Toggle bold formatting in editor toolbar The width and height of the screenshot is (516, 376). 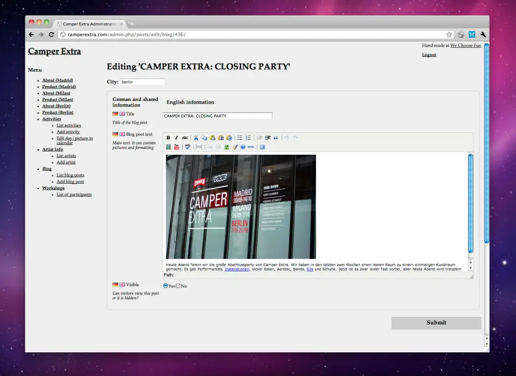pyautogui.click(x=168, y=138)
